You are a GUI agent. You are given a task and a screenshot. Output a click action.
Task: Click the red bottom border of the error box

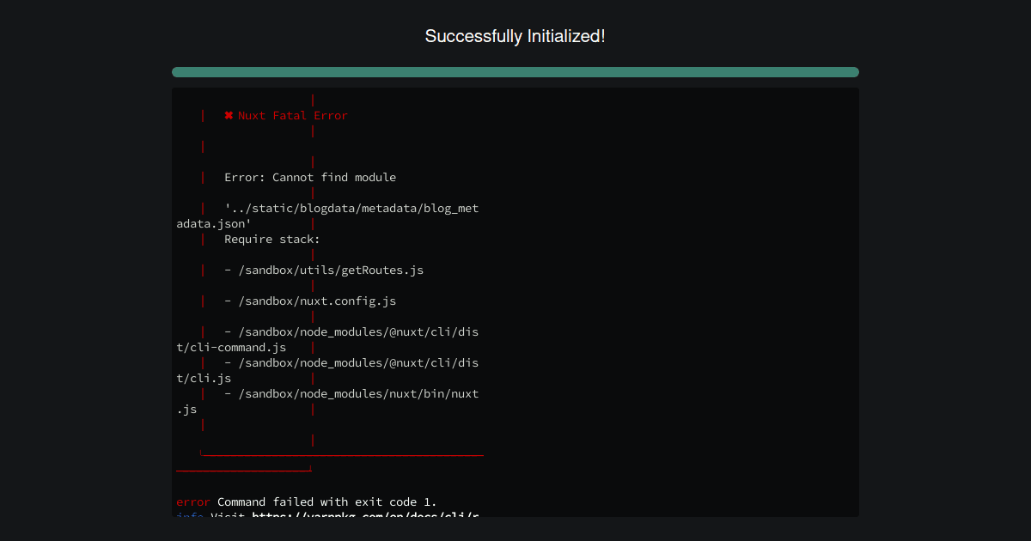(342, 455)
